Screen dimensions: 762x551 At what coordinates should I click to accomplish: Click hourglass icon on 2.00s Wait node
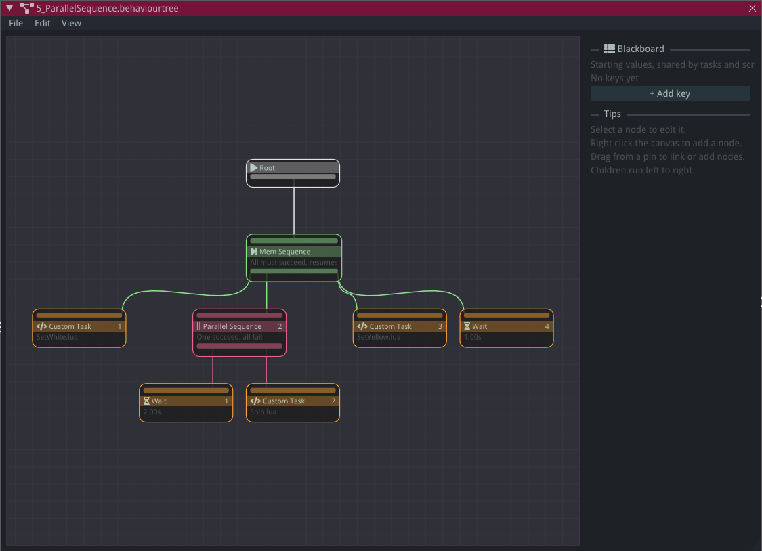point(146,401)
